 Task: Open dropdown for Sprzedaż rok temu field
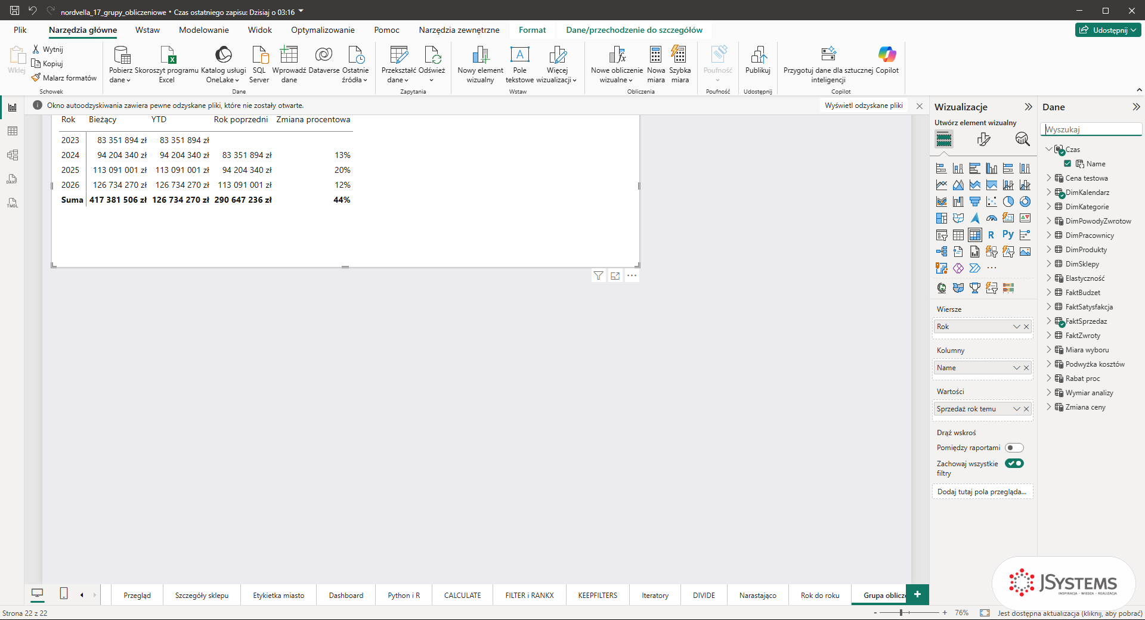[1017, 409]
